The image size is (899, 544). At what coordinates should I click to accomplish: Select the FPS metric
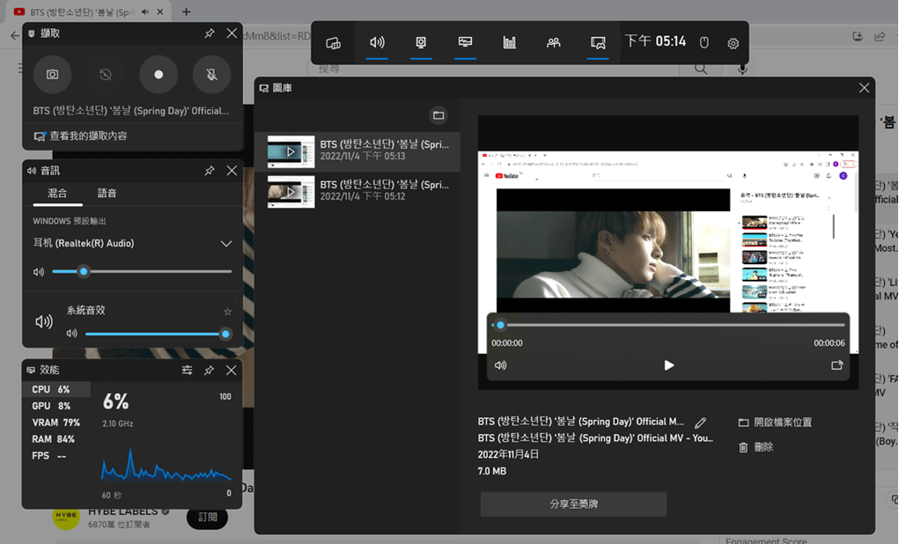click(x=56, y=456)
